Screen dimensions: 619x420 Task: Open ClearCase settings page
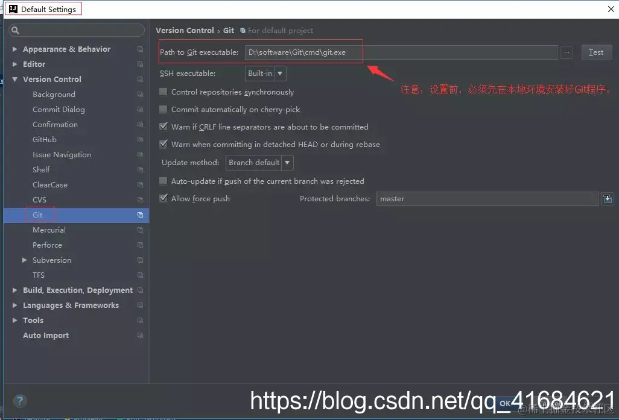(49, 184)
